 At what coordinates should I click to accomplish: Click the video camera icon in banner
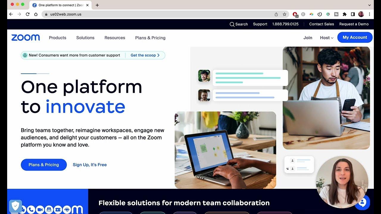pos(40,210)
